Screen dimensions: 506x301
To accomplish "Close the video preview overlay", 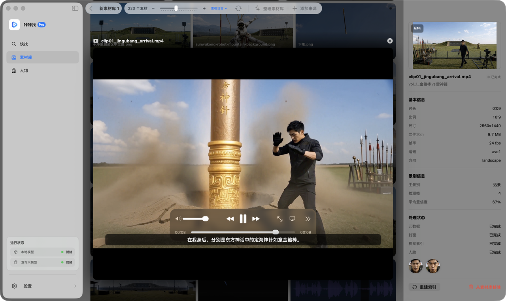I will pyautogui.click(x=390, y=41).
